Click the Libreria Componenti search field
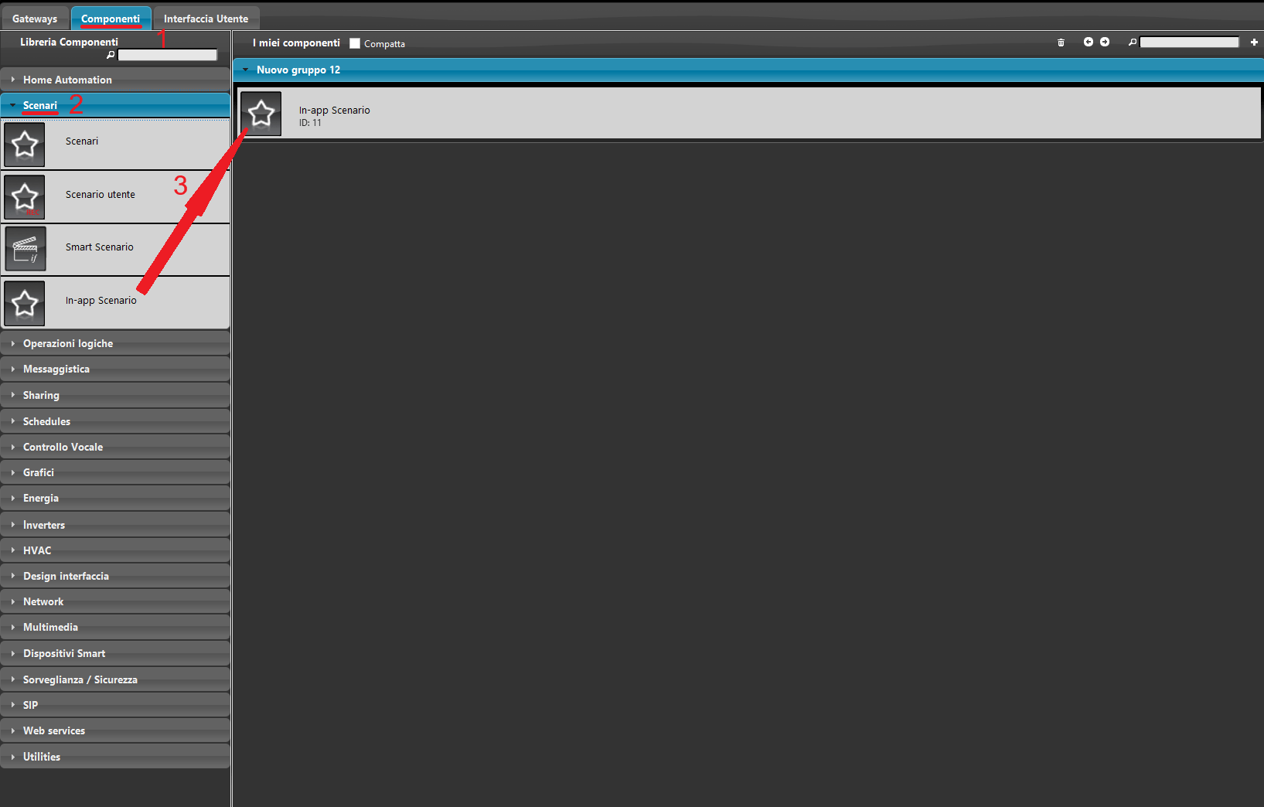The image size is (1264, 807). pos(168,55)
